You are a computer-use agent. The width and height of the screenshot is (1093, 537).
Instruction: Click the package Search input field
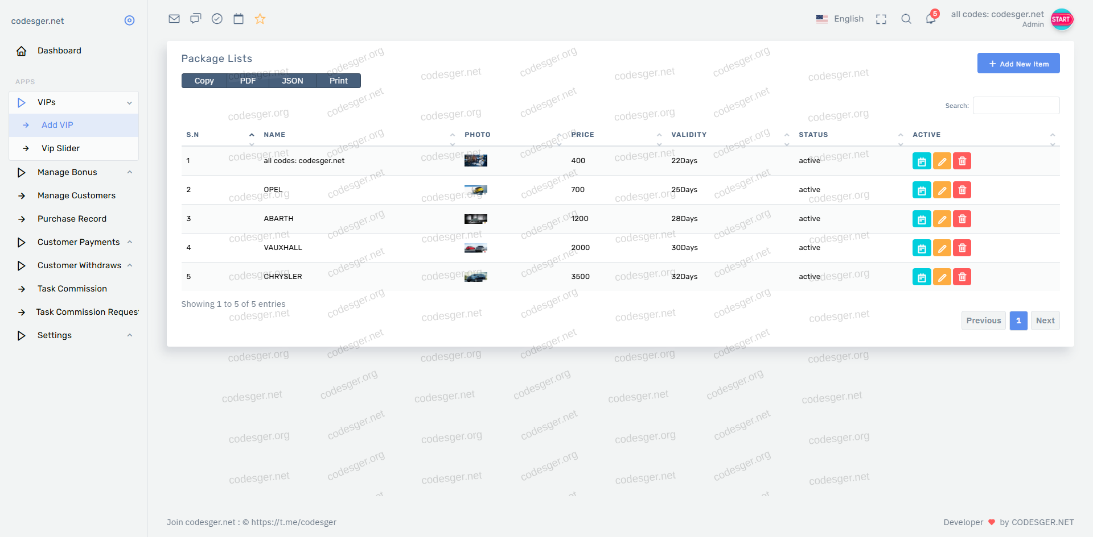(x=1016, y=106)
